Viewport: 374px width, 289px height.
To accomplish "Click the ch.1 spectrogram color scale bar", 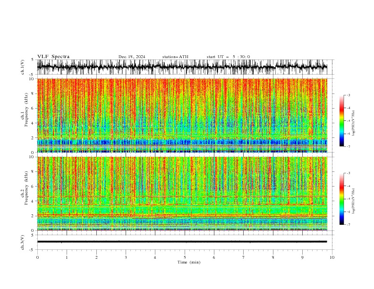I will point(341,121).
